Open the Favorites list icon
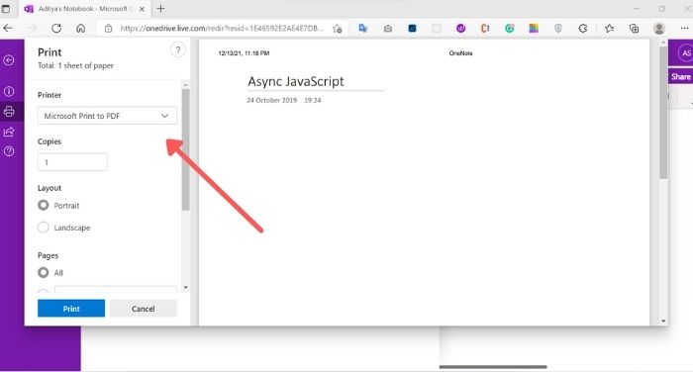This screenshot has width=693, height=372. pyautogui.click(x=609, y=29)
